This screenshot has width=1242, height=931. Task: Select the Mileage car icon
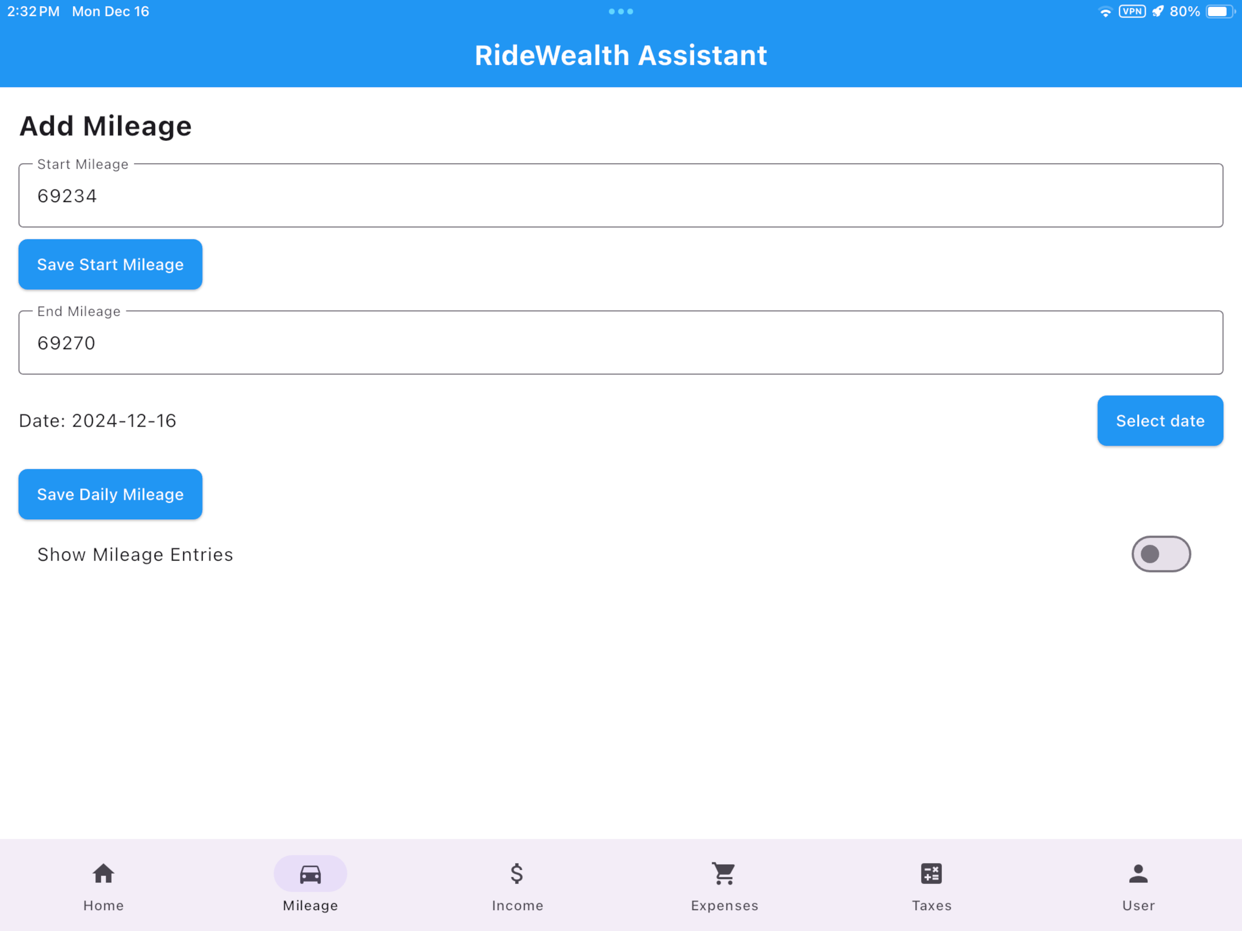tap(310, 874)
